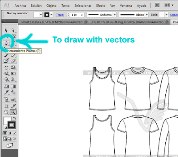Open the Ventana menu

[x=126, y=6]
